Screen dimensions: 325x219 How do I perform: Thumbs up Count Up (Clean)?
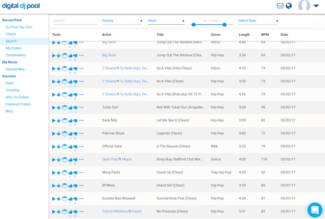tap(70, 173)
